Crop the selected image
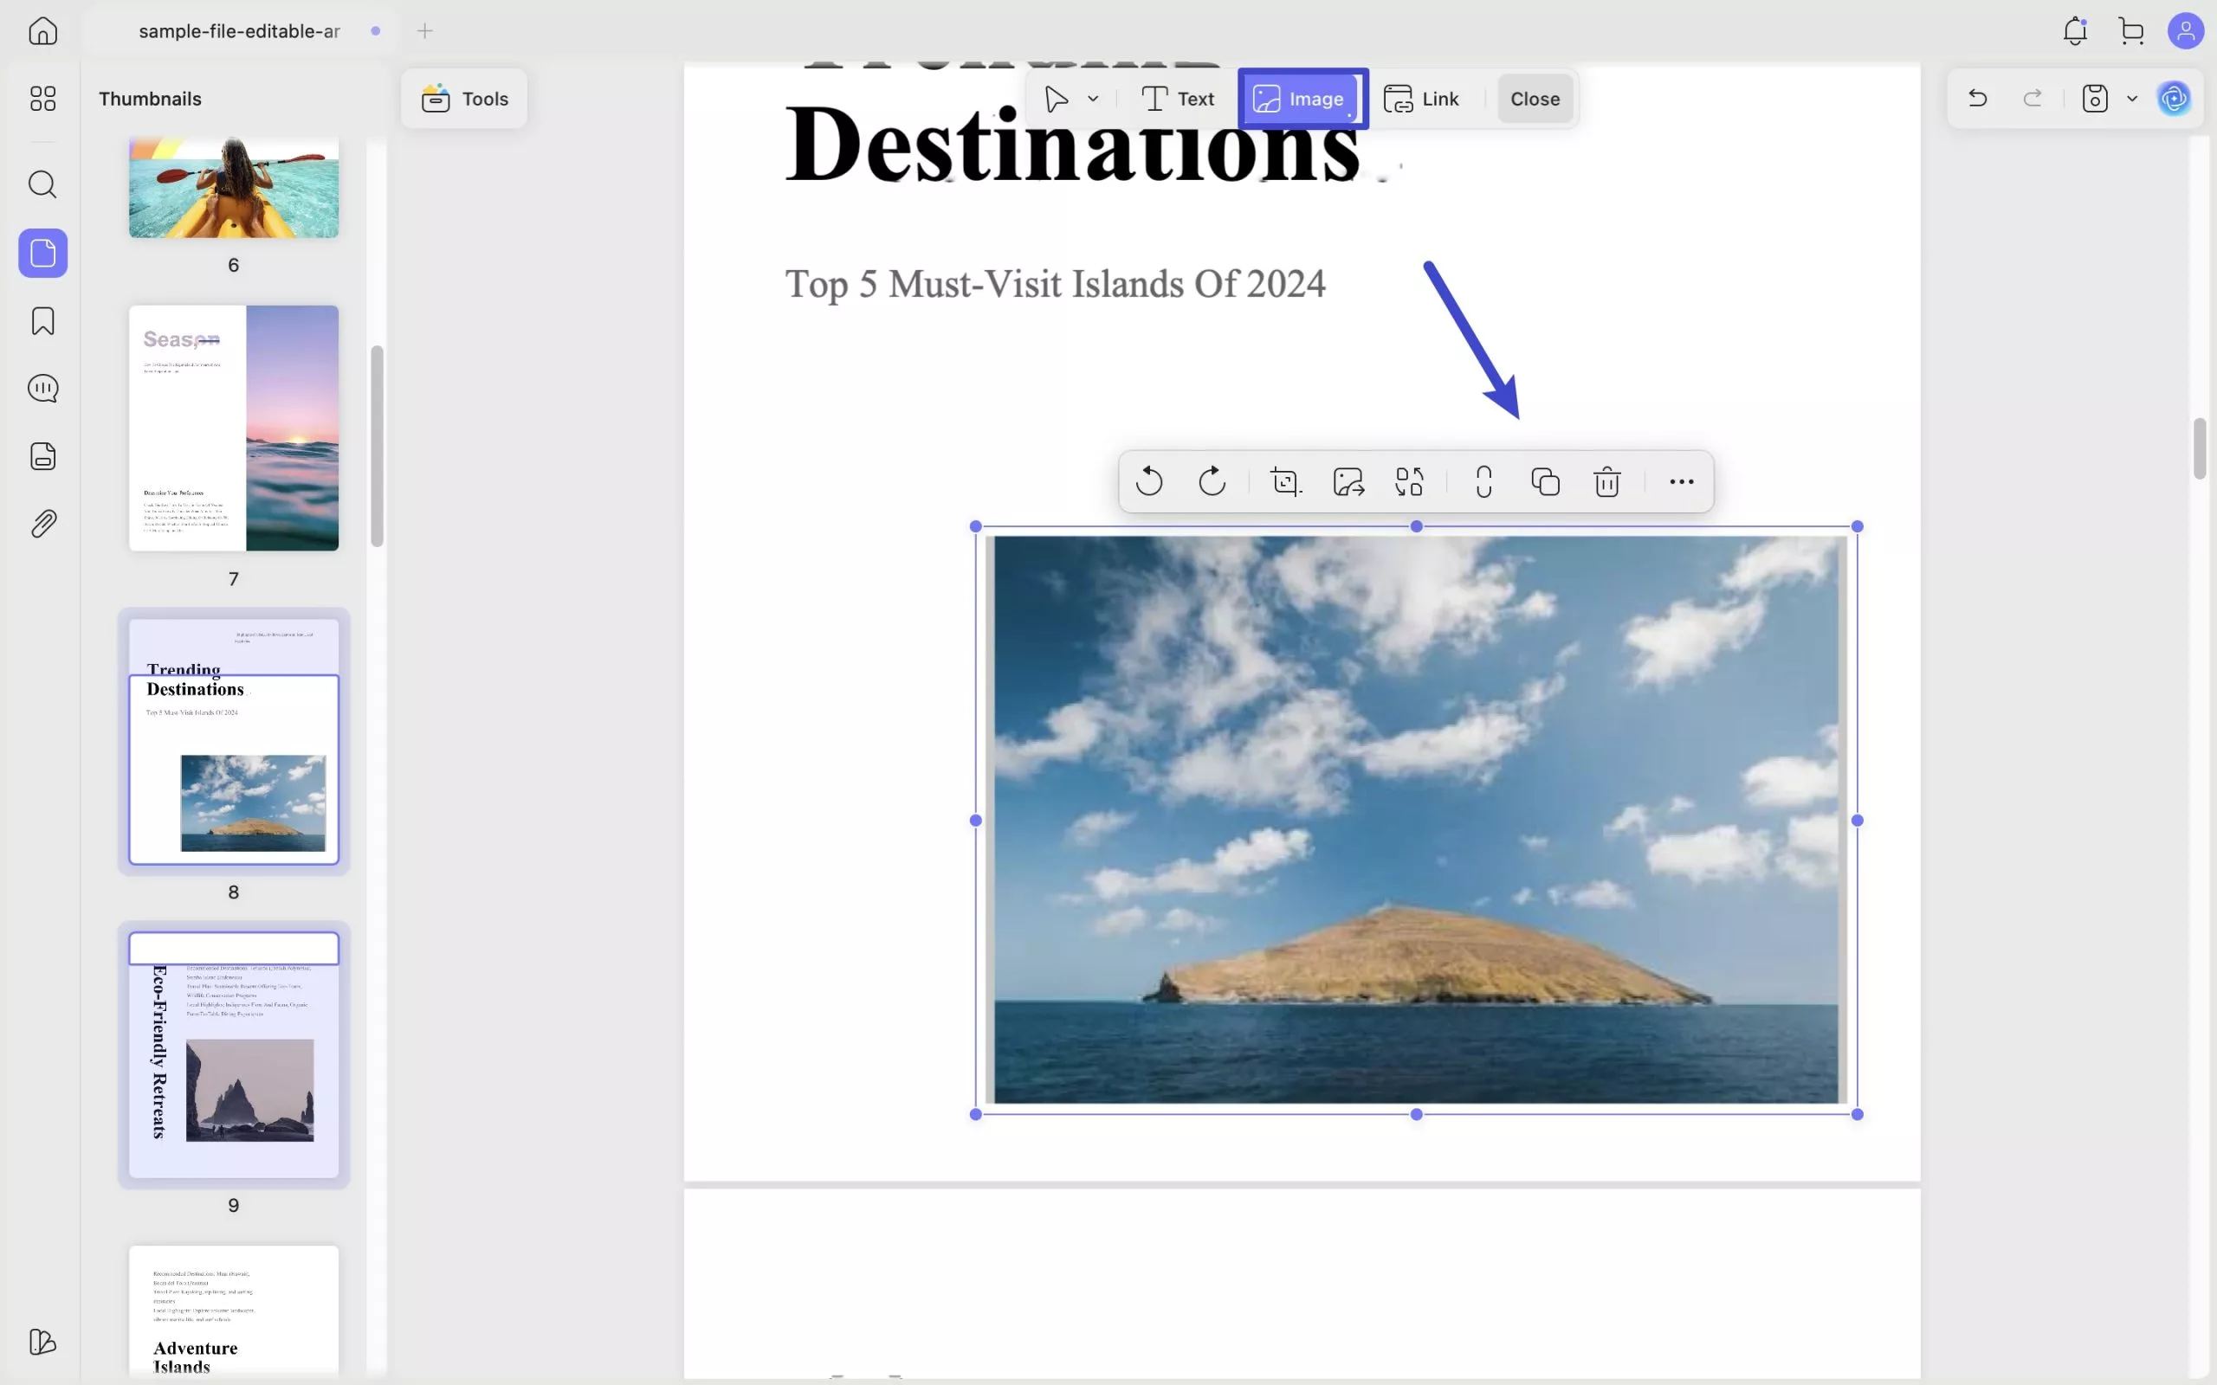The image size is (2217, 1385). (1286, 482)
